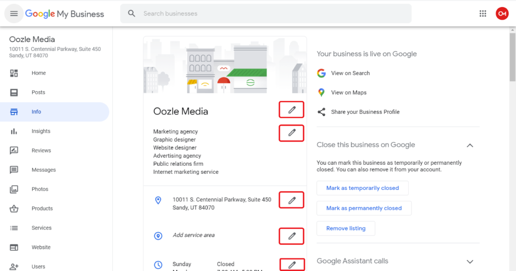Open the OM account avatar
516x271 pixels.
(502, 14)
